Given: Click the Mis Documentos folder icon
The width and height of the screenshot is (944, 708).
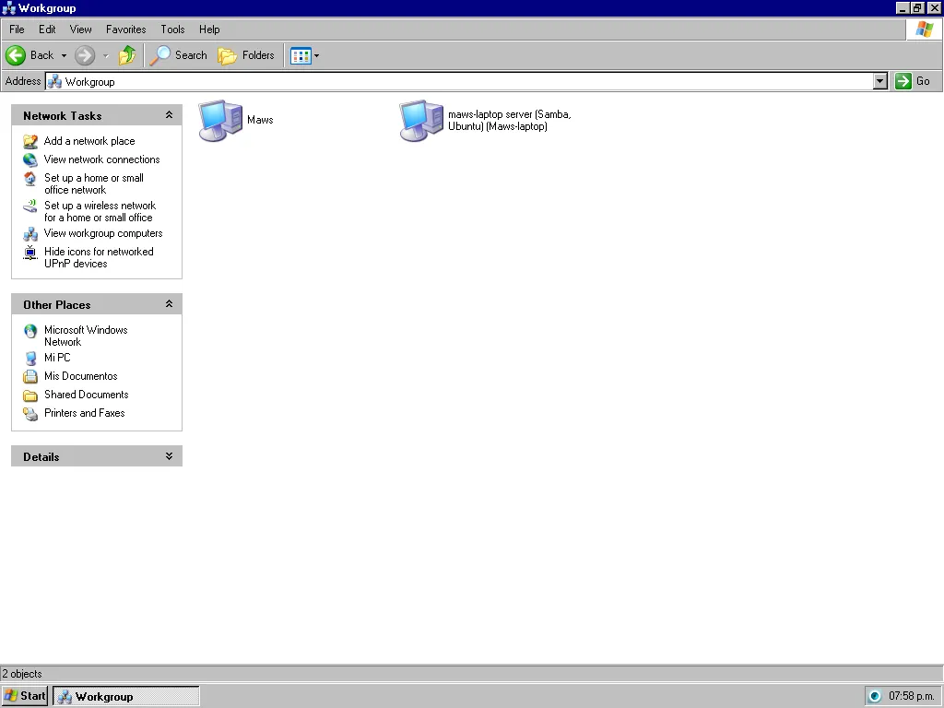Looking at the screenshot, I should tap(30, 377).
